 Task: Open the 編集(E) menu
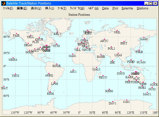pos(22,8)
